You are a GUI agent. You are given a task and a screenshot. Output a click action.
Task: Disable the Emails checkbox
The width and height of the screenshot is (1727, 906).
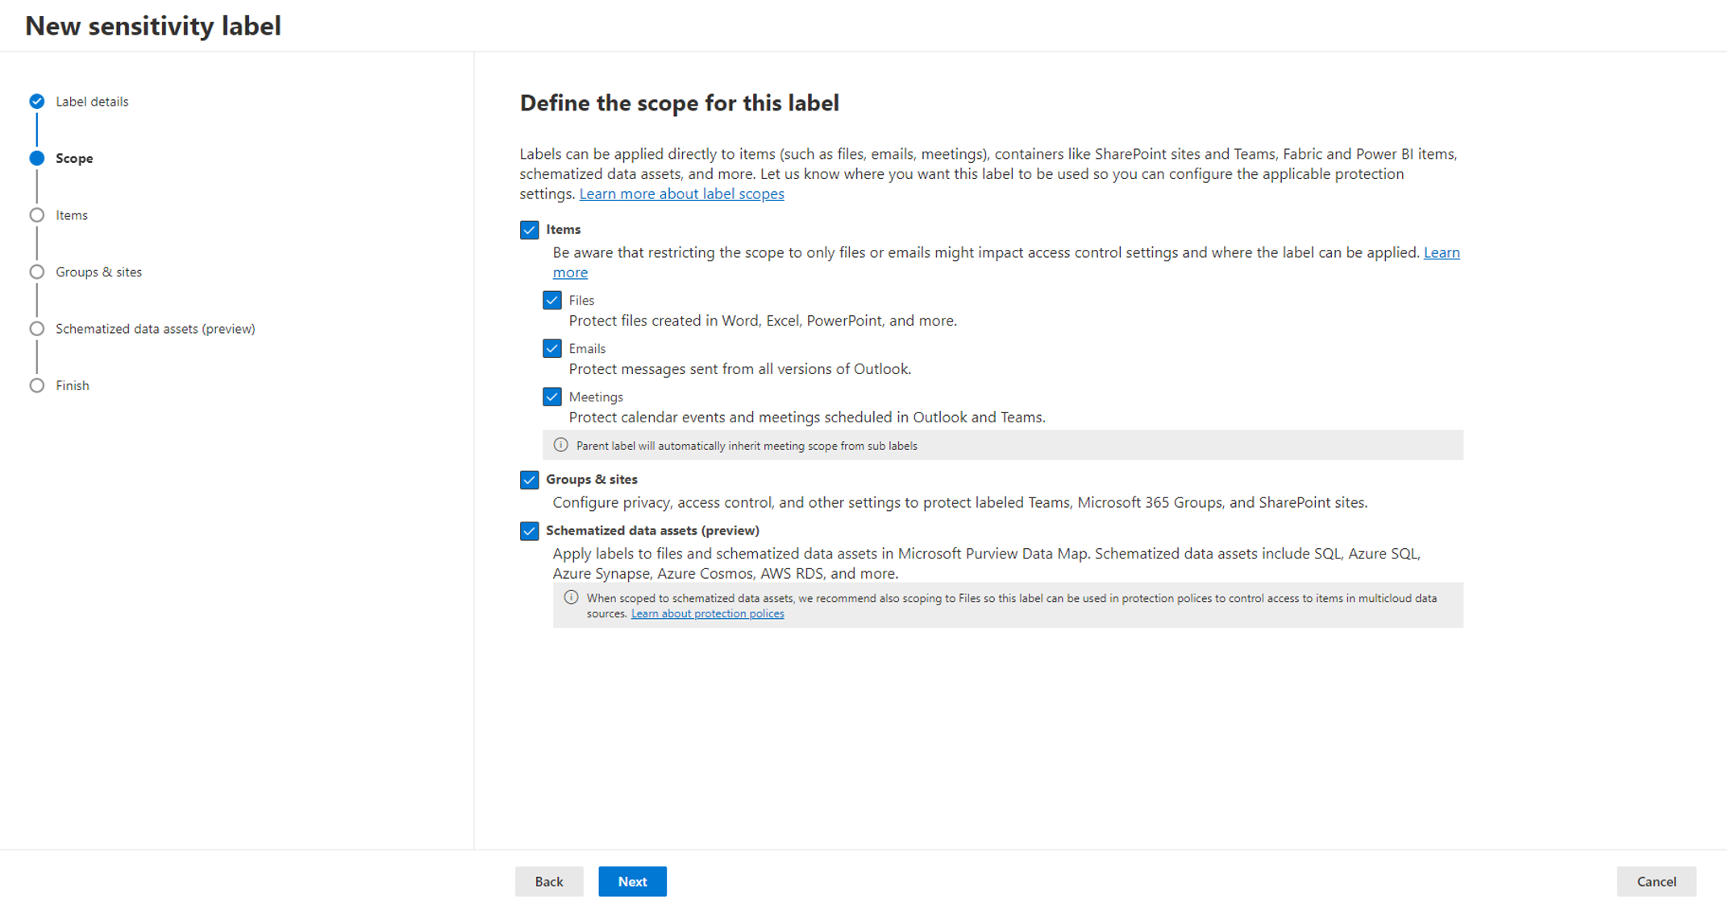[x=553, y=348]
